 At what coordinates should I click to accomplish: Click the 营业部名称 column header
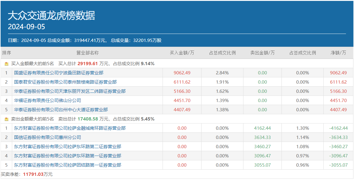point(87,53)
